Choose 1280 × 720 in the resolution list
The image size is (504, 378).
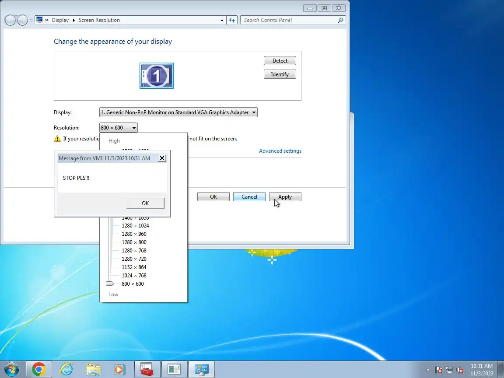[134, 259]
